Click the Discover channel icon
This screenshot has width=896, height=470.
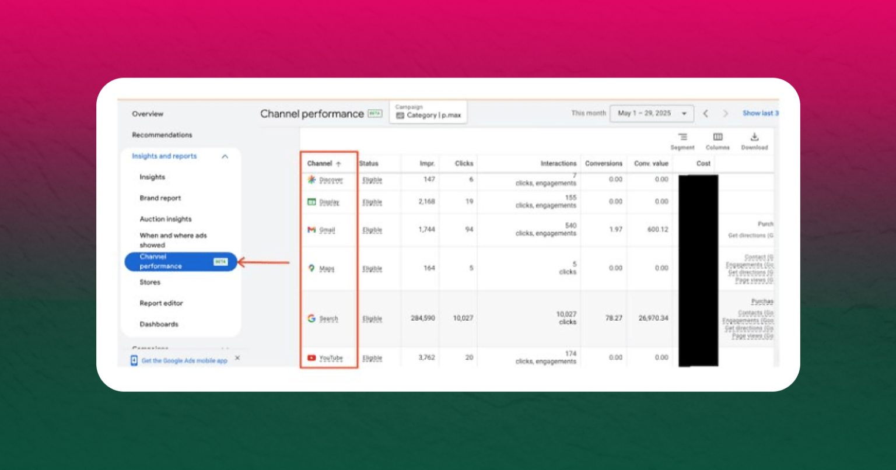311,180
